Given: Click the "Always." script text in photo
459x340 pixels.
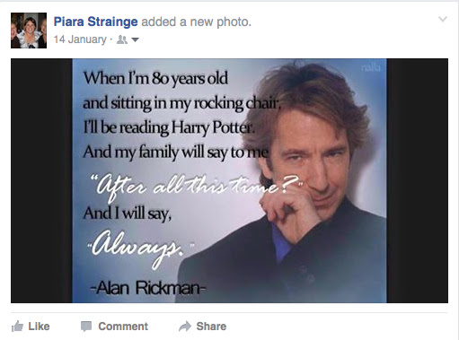Looking at the screenshot, I should 138,249.
